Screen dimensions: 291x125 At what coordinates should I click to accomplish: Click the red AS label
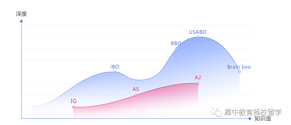136,89
